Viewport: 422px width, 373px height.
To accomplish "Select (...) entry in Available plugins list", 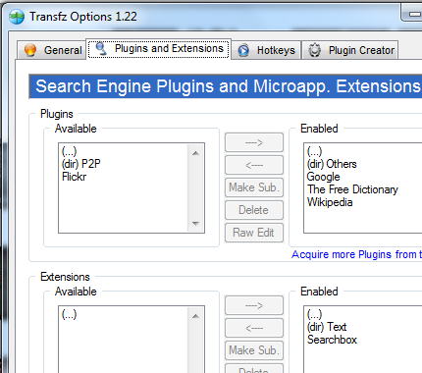I will tap(69, 151).
